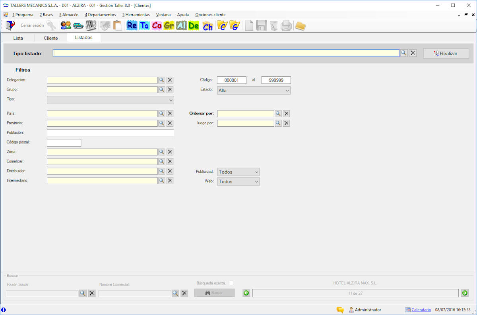Click the yellow open folder toolbar icon
This screenshot has height=315, width=477.
click(x=300, y=26)
